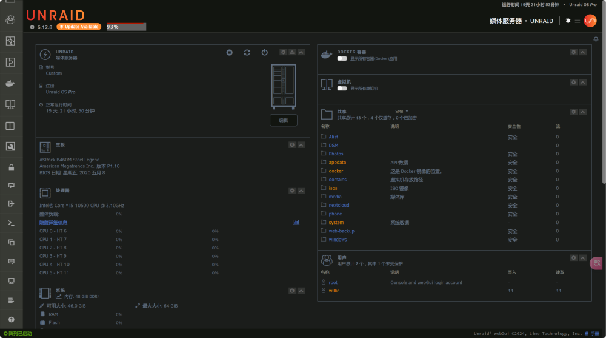Open the Docker whale icon in the sidebar
Viewport: 606px width, 338px height.
10,83
